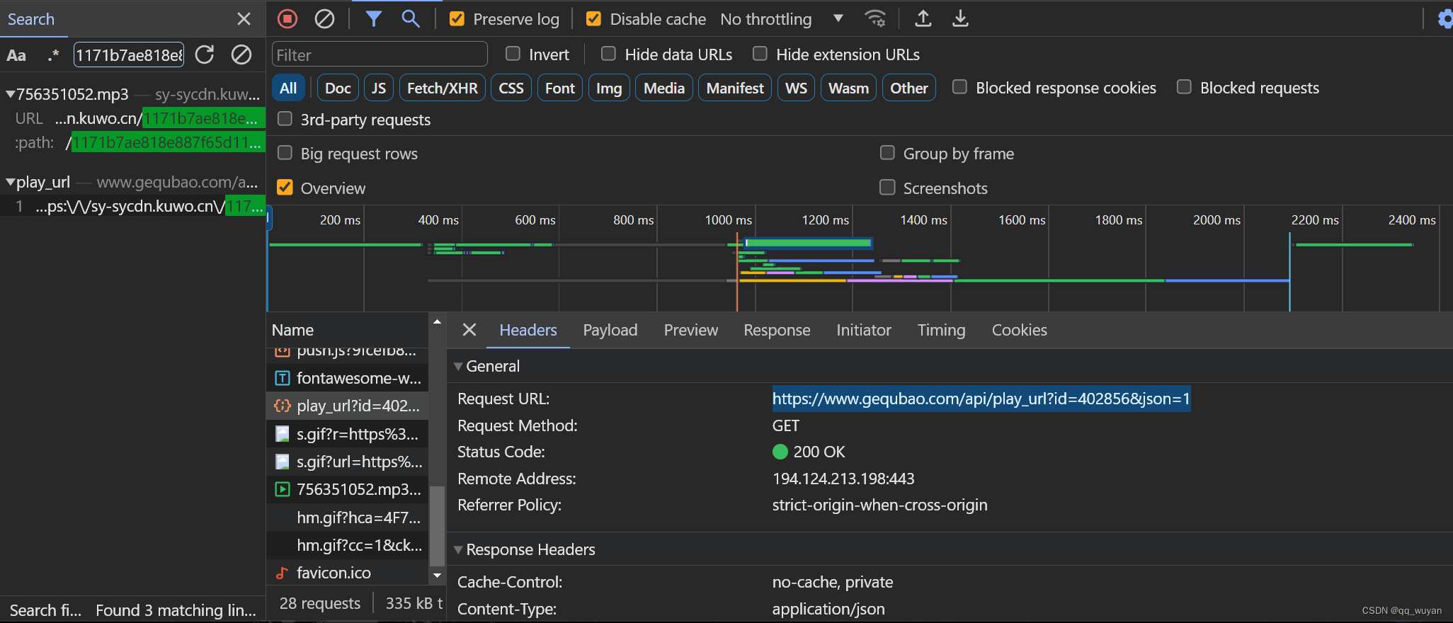1453x623 pixels.
Task: Filter requests by Doc type
Action: tap(338, 88)
